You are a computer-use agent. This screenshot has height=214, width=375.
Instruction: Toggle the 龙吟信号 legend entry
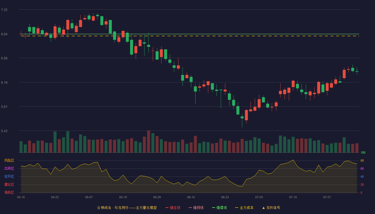tap(271, 208)
